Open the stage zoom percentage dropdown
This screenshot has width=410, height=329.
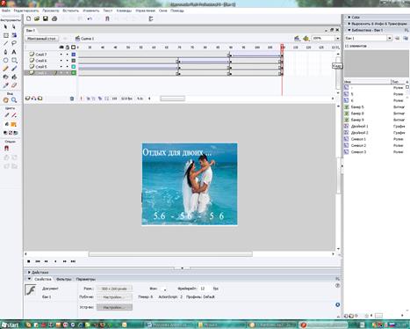337,39
